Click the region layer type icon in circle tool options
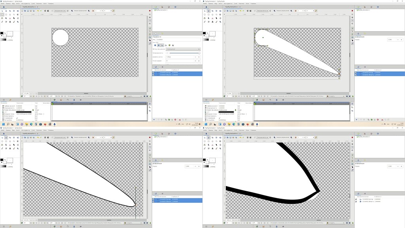This screenshot has width=405, height=228. pyautogui.click(x=158, y=45)
